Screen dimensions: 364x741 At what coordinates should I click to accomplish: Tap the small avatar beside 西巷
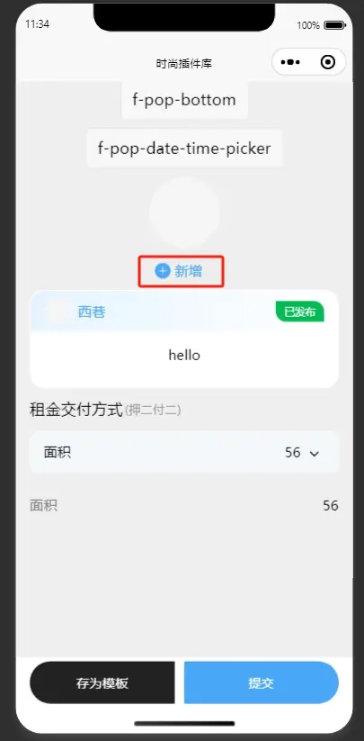58,312
